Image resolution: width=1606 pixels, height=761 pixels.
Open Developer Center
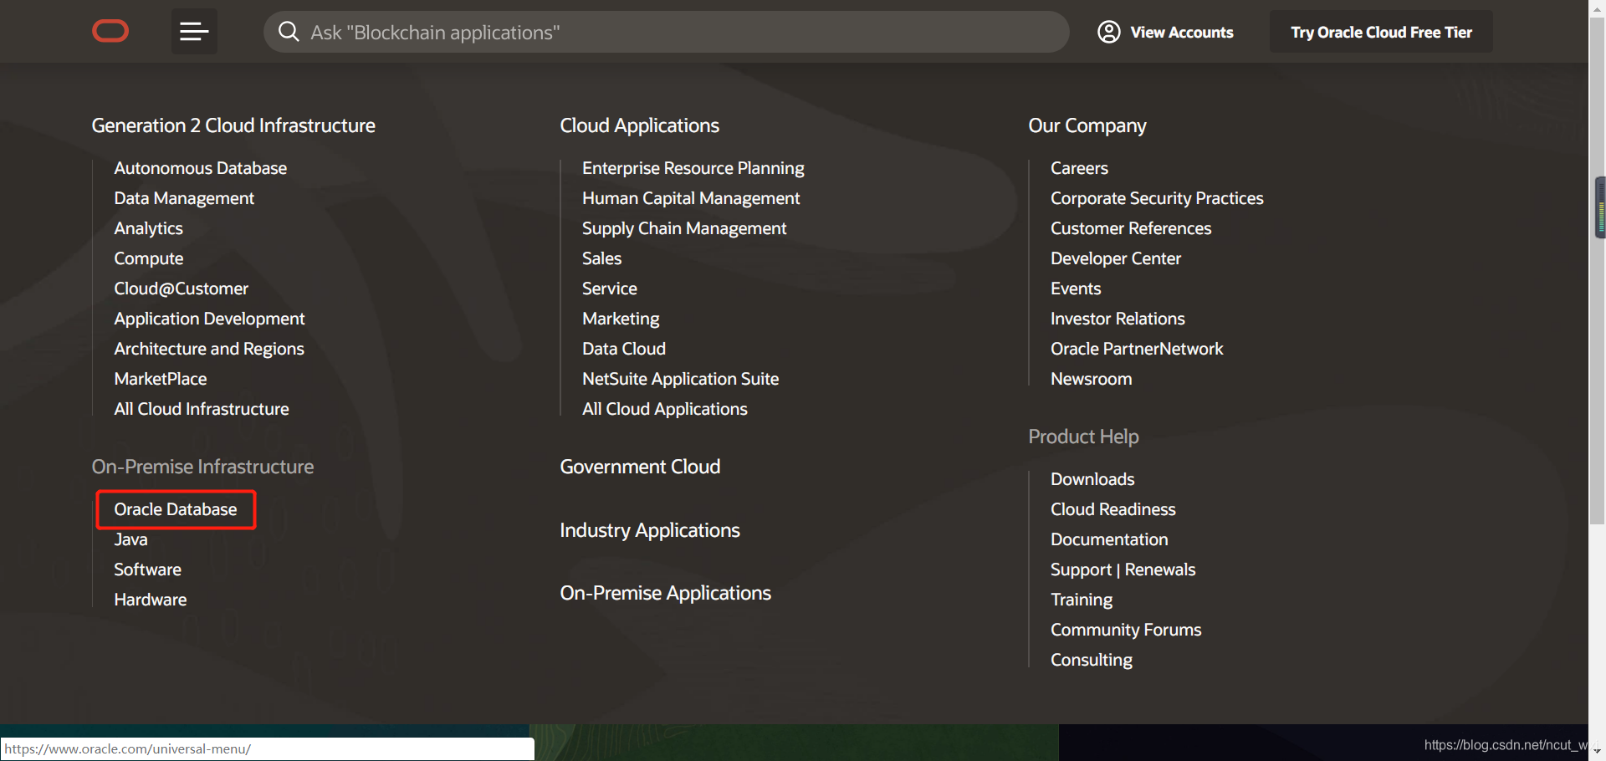click(1116, 258)
